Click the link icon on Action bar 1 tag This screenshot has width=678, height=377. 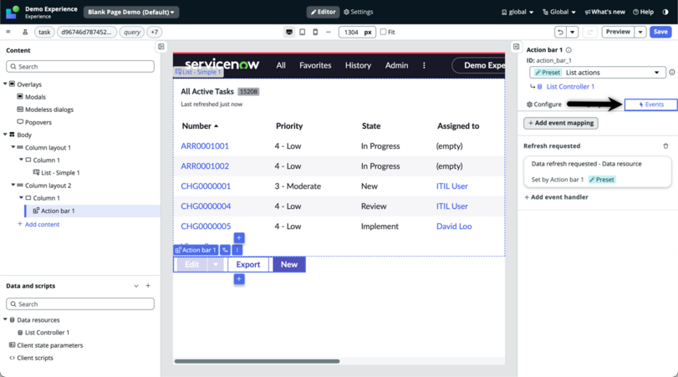225,250
